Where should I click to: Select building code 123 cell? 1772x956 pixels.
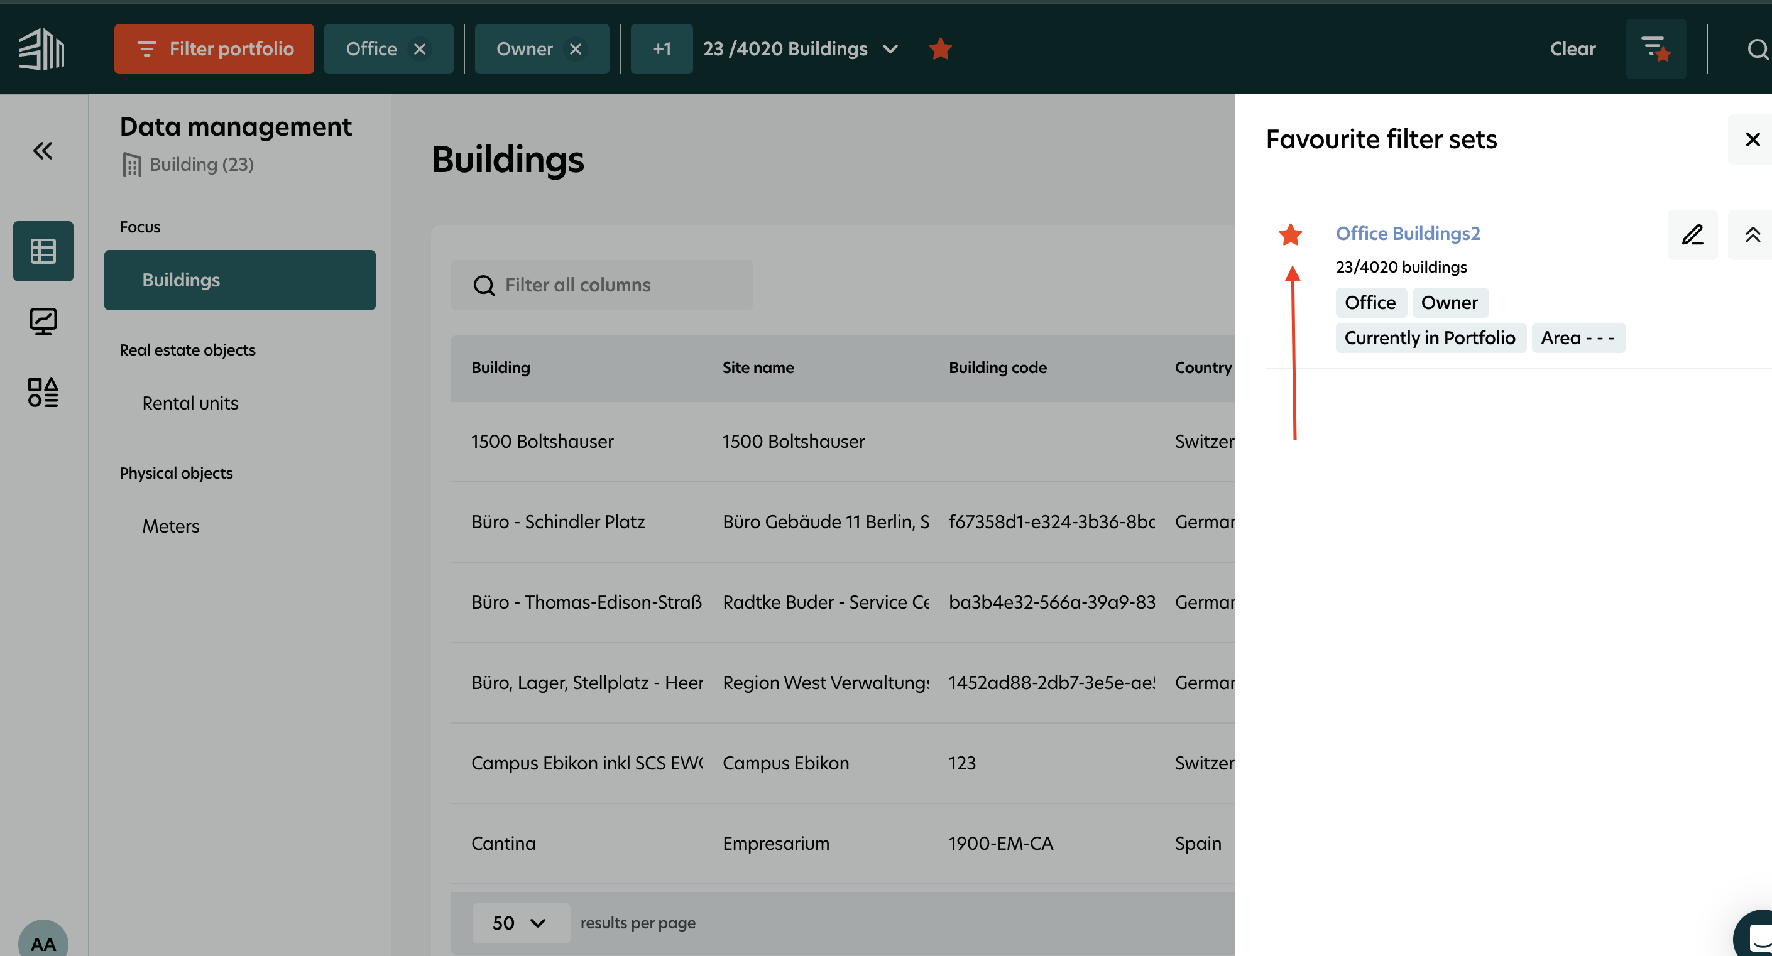click(x=963, y=763)
